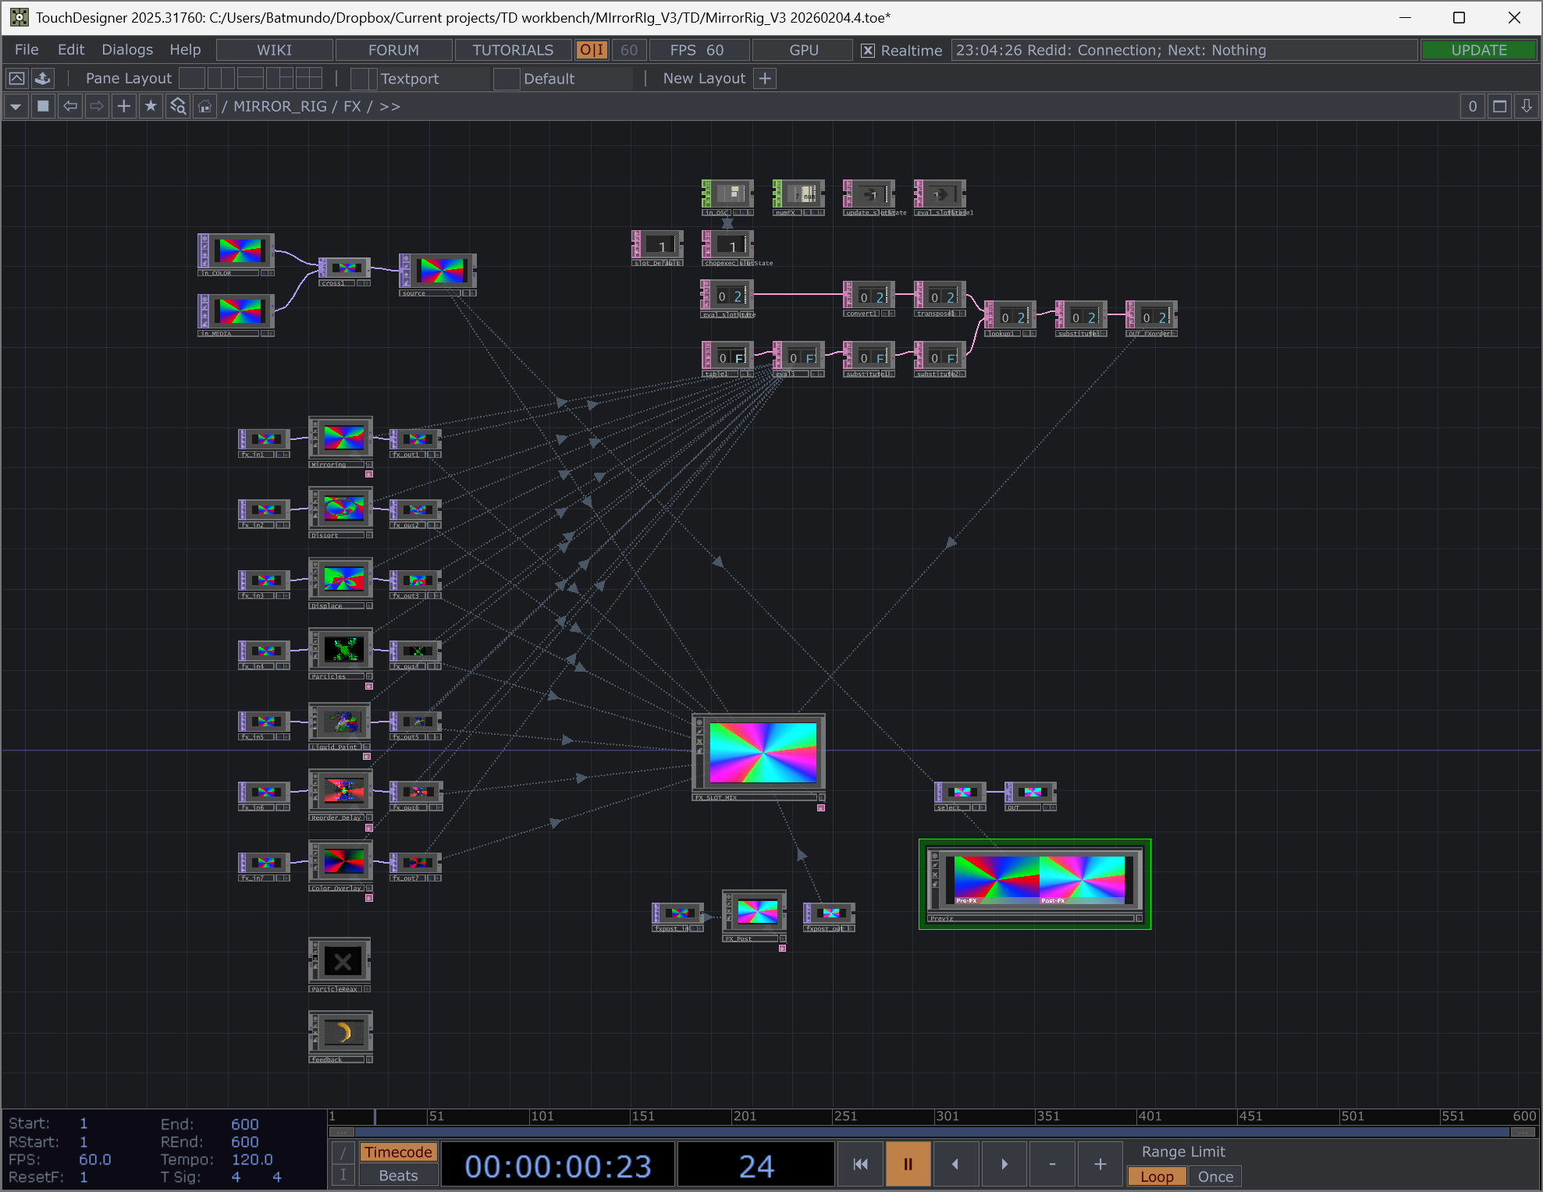Toggle the O|I power button
Image resolution: width=1543 pixels, height=1192 pixels.
tap(591, 50)
